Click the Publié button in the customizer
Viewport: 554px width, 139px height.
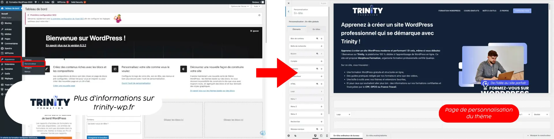pyautogui.click(x=323, y=3)
